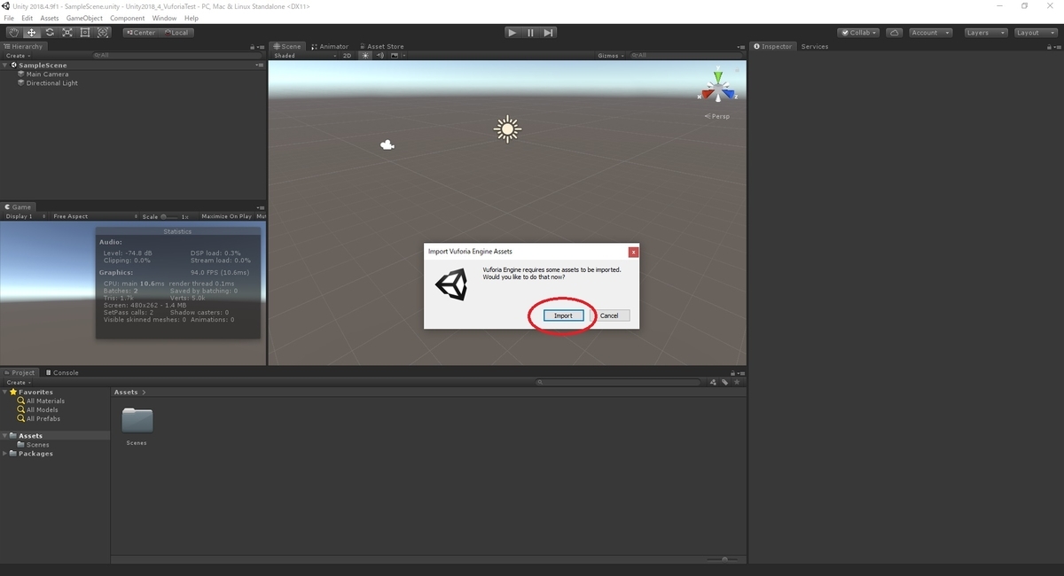The height and width of the screenshot is (576, 1064).
Task: Click the Step frame button
Action: click(549, 33)
